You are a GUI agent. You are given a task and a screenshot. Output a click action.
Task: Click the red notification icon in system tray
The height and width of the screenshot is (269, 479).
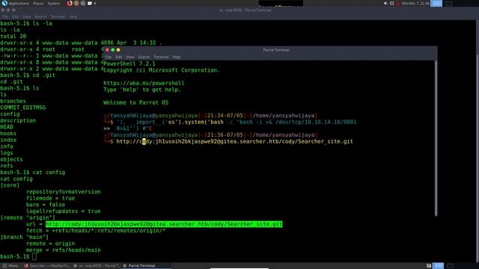(398, 3)
